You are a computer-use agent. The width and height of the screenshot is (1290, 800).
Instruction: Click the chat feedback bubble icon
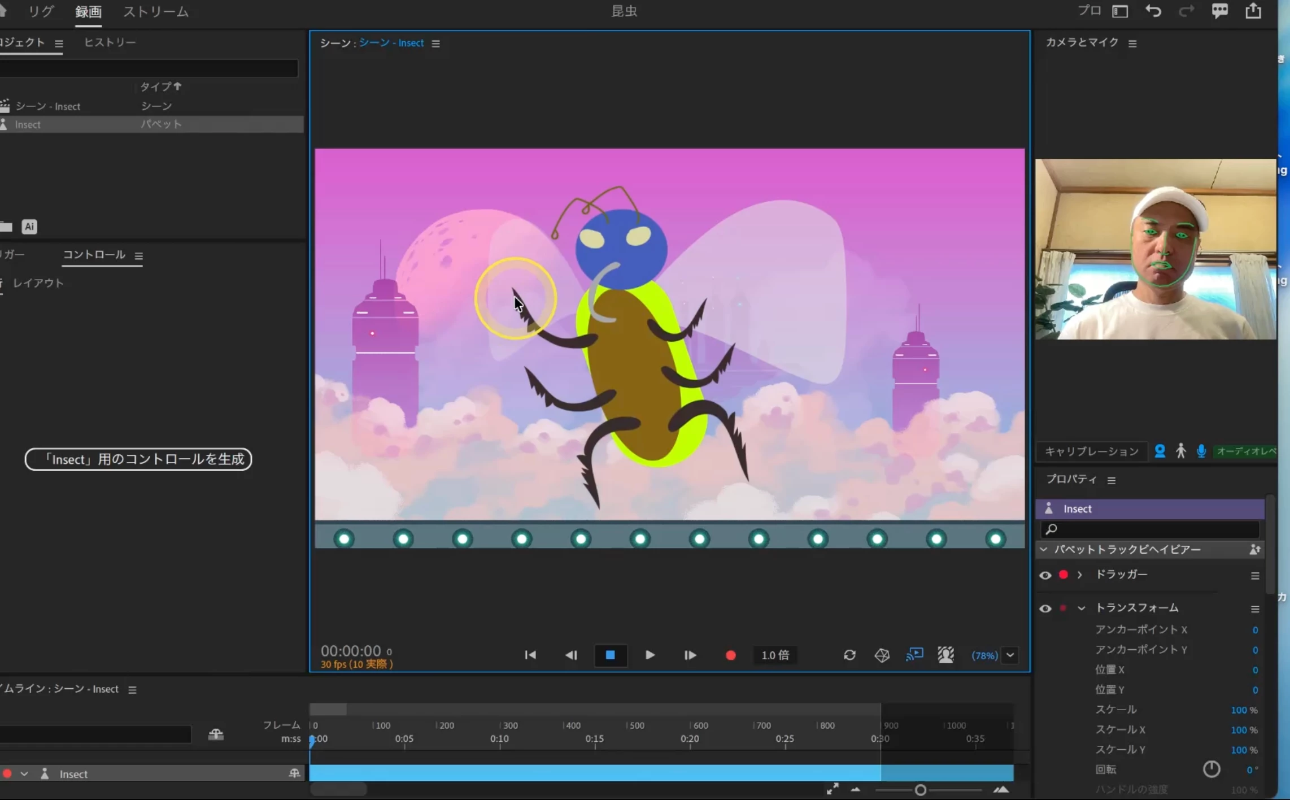(1219, 11)
